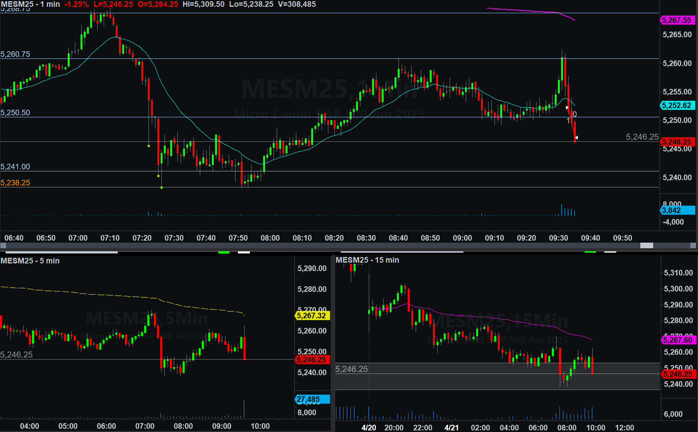The height and width of the screenshot is (432, 698).
Task: Click the magenta 5,267.55 price tag
Action: pyautogui.click(x=677, y=20)
